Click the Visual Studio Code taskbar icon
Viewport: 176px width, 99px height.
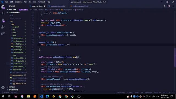click(41, 97)
